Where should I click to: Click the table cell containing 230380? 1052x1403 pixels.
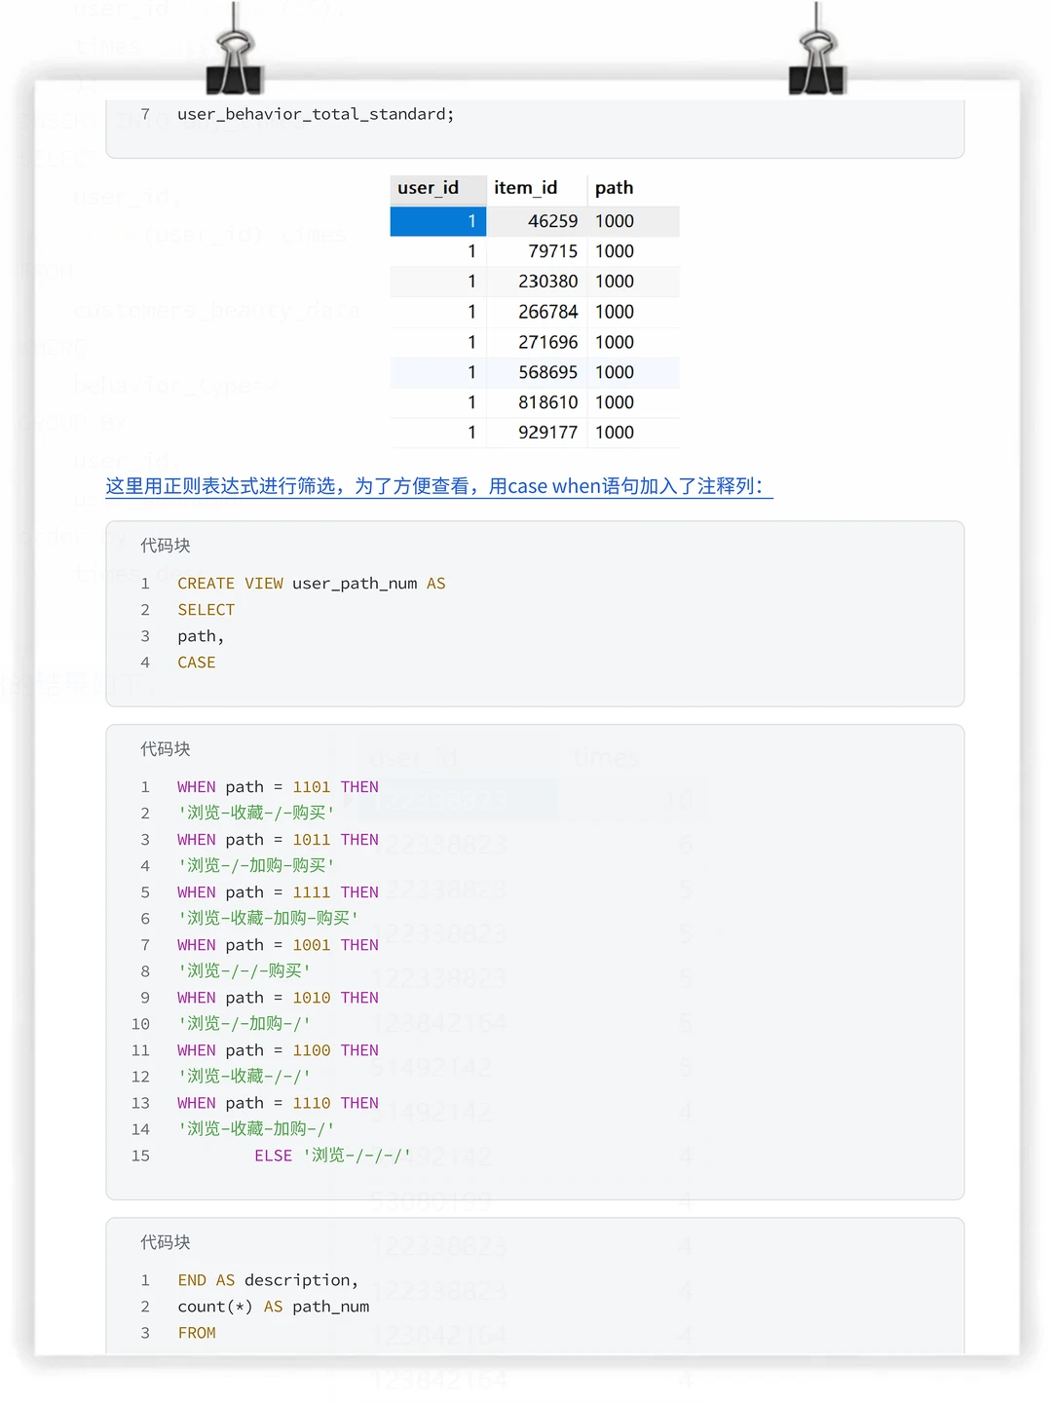click(x=550, y=282)
